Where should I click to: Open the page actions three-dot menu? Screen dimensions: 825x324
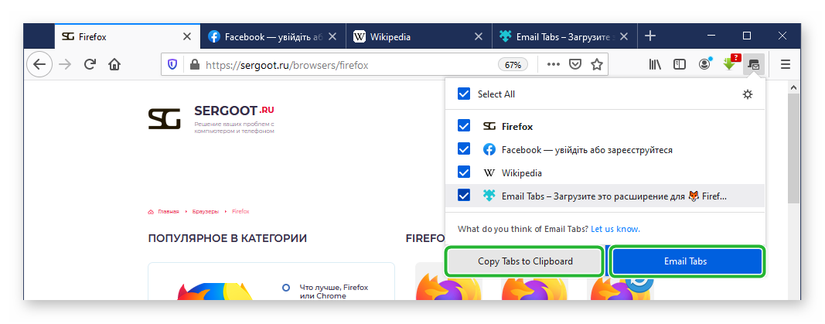click(554, 65)
